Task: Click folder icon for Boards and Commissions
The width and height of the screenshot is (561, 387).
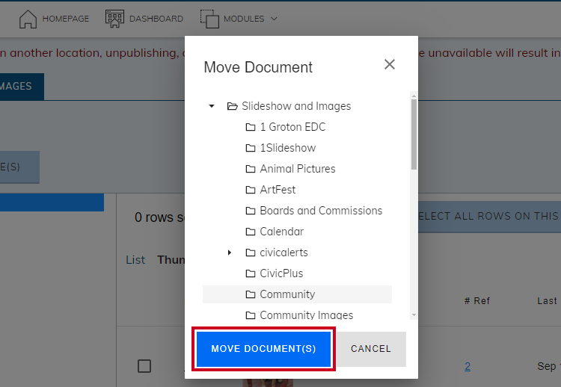Action: [251, 211]
